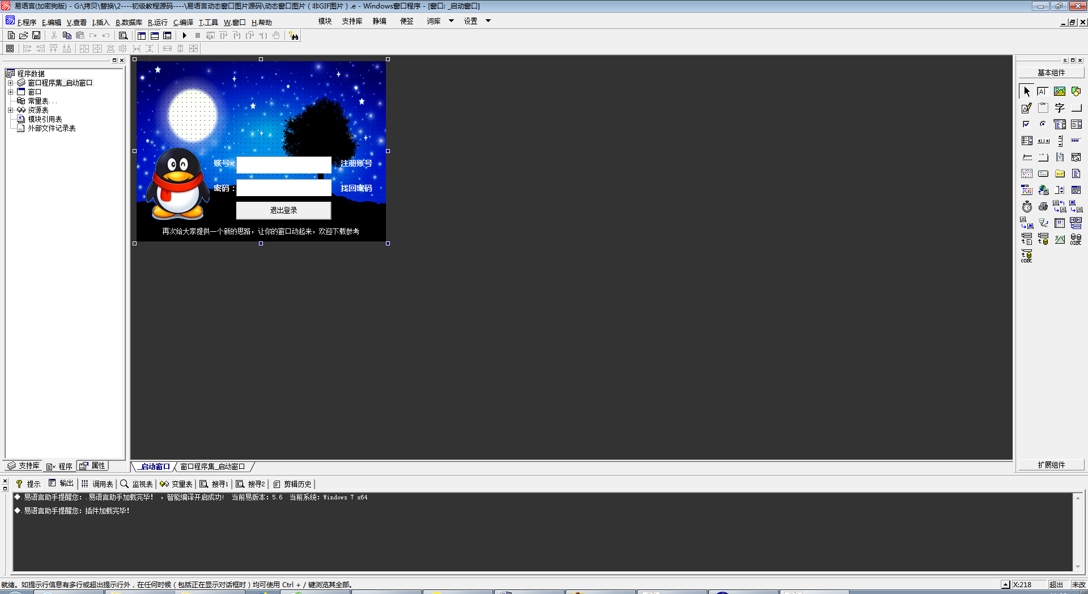Viewport: 1088px width, 594px height.
Task: Open the C.编译 menu
Action: click(x=183, y=22)
